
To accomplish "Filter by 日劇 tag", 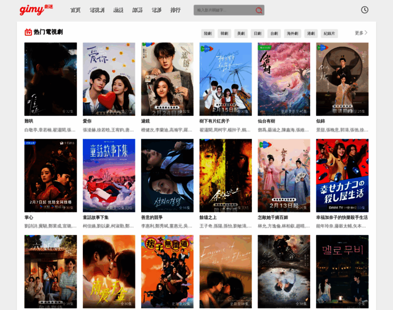I will coord(258,34).
